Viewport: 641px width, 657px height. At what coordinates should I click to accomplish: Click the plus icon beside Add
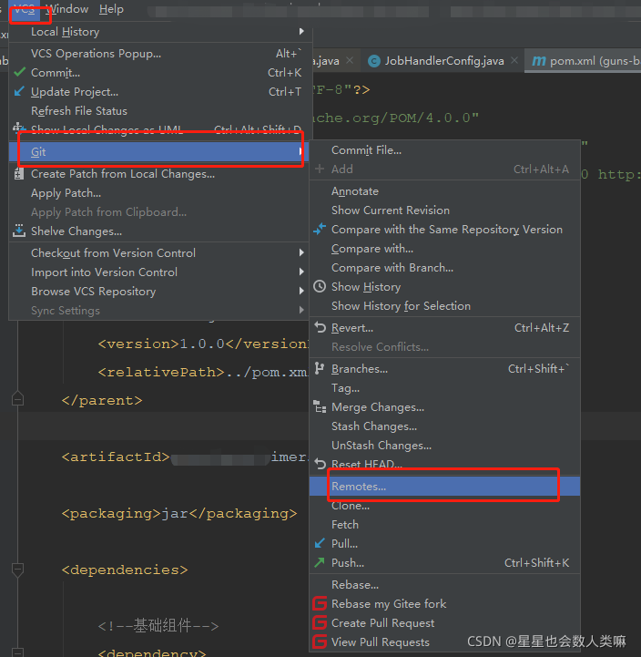[320, 169]
